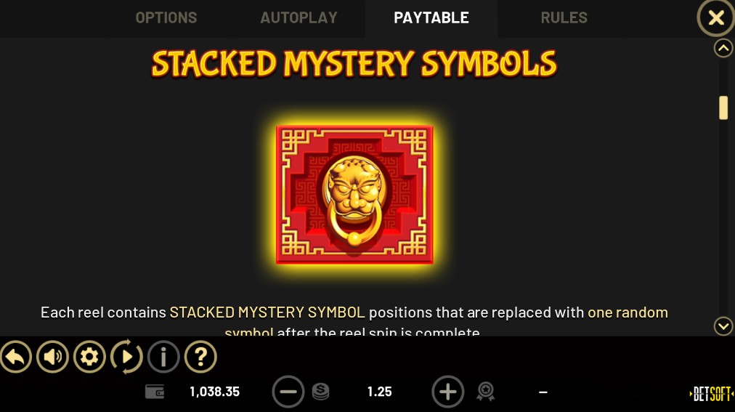Decrease bet with the minus button
This screenshot has height=412, width=735.
tap(288, 392)
